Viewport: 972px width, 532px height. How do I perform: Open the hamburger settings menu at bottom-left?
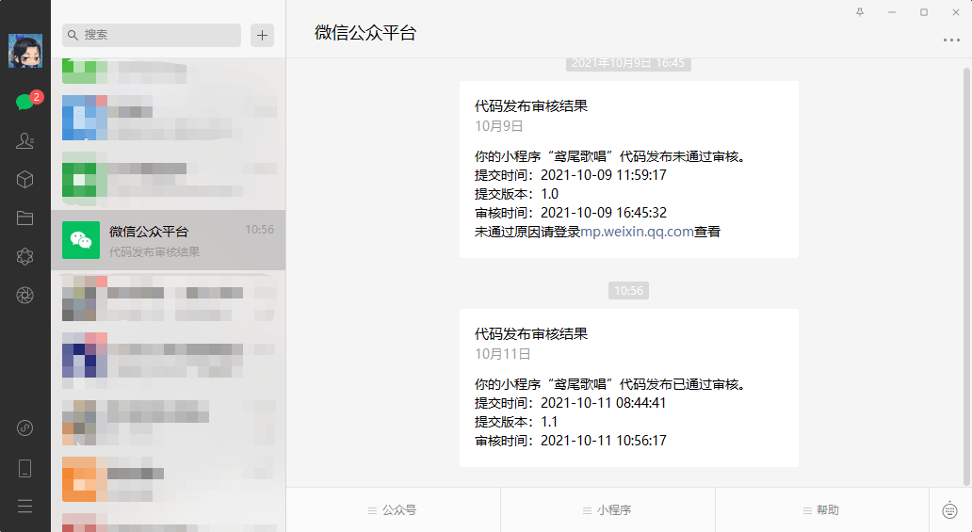24,507
